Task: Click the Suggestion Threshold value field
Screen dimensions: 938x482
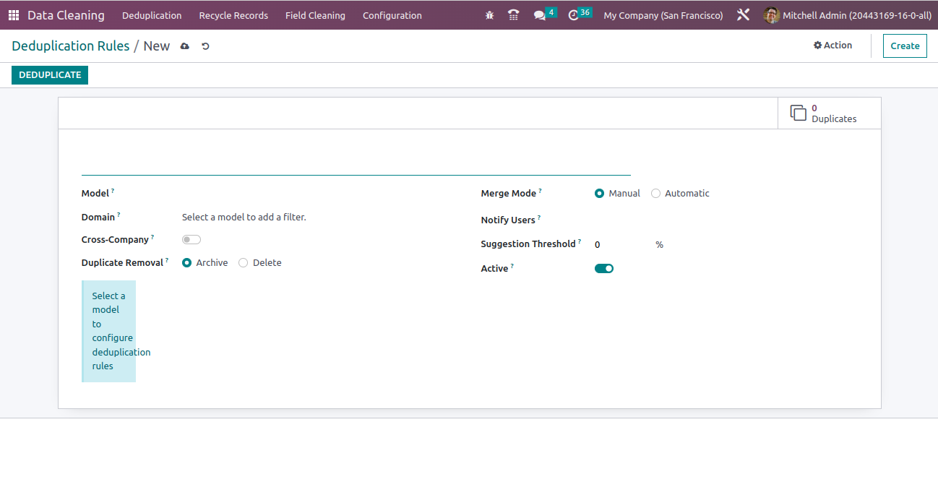Action: tap(621, 245)
